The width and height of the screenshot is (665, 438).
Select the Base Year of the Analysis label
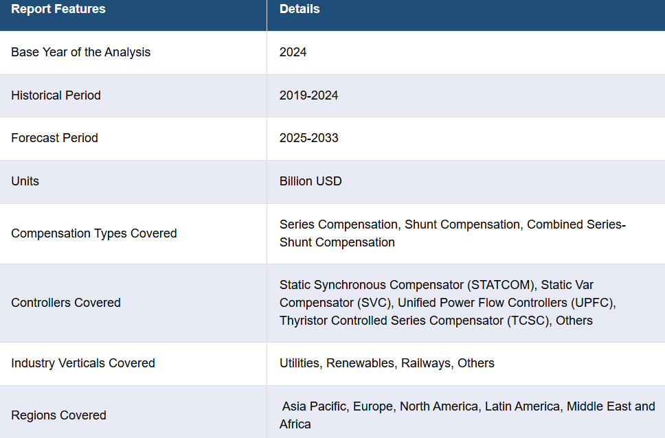pyautogui.click(x=80, y=52)
